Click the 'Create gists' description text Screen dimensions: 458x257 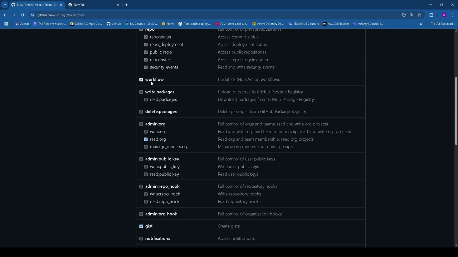(x=229, y=226)
